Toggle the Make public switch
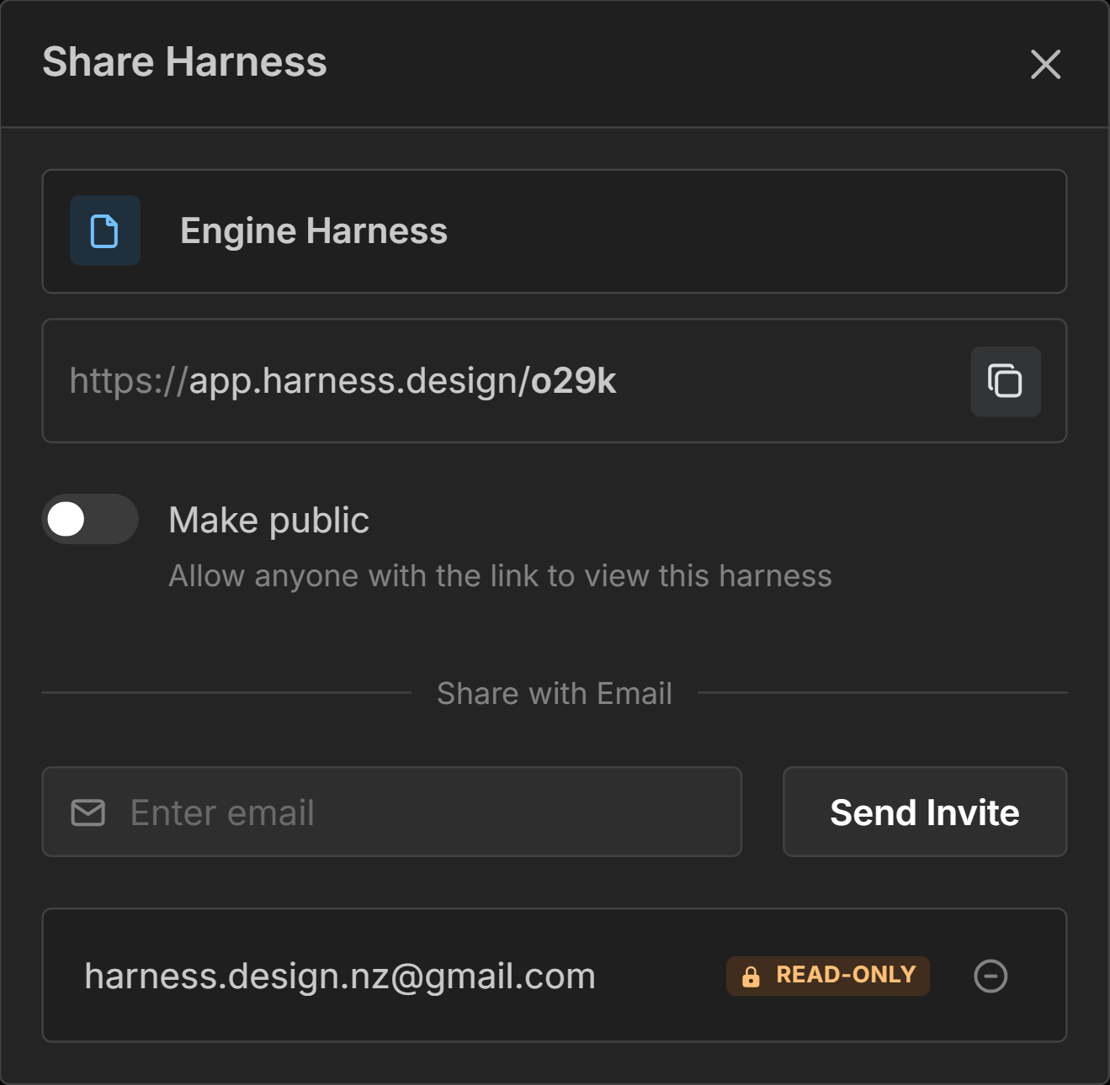The width and height of the screenshot is (1110, 1085). coord(90,519)
